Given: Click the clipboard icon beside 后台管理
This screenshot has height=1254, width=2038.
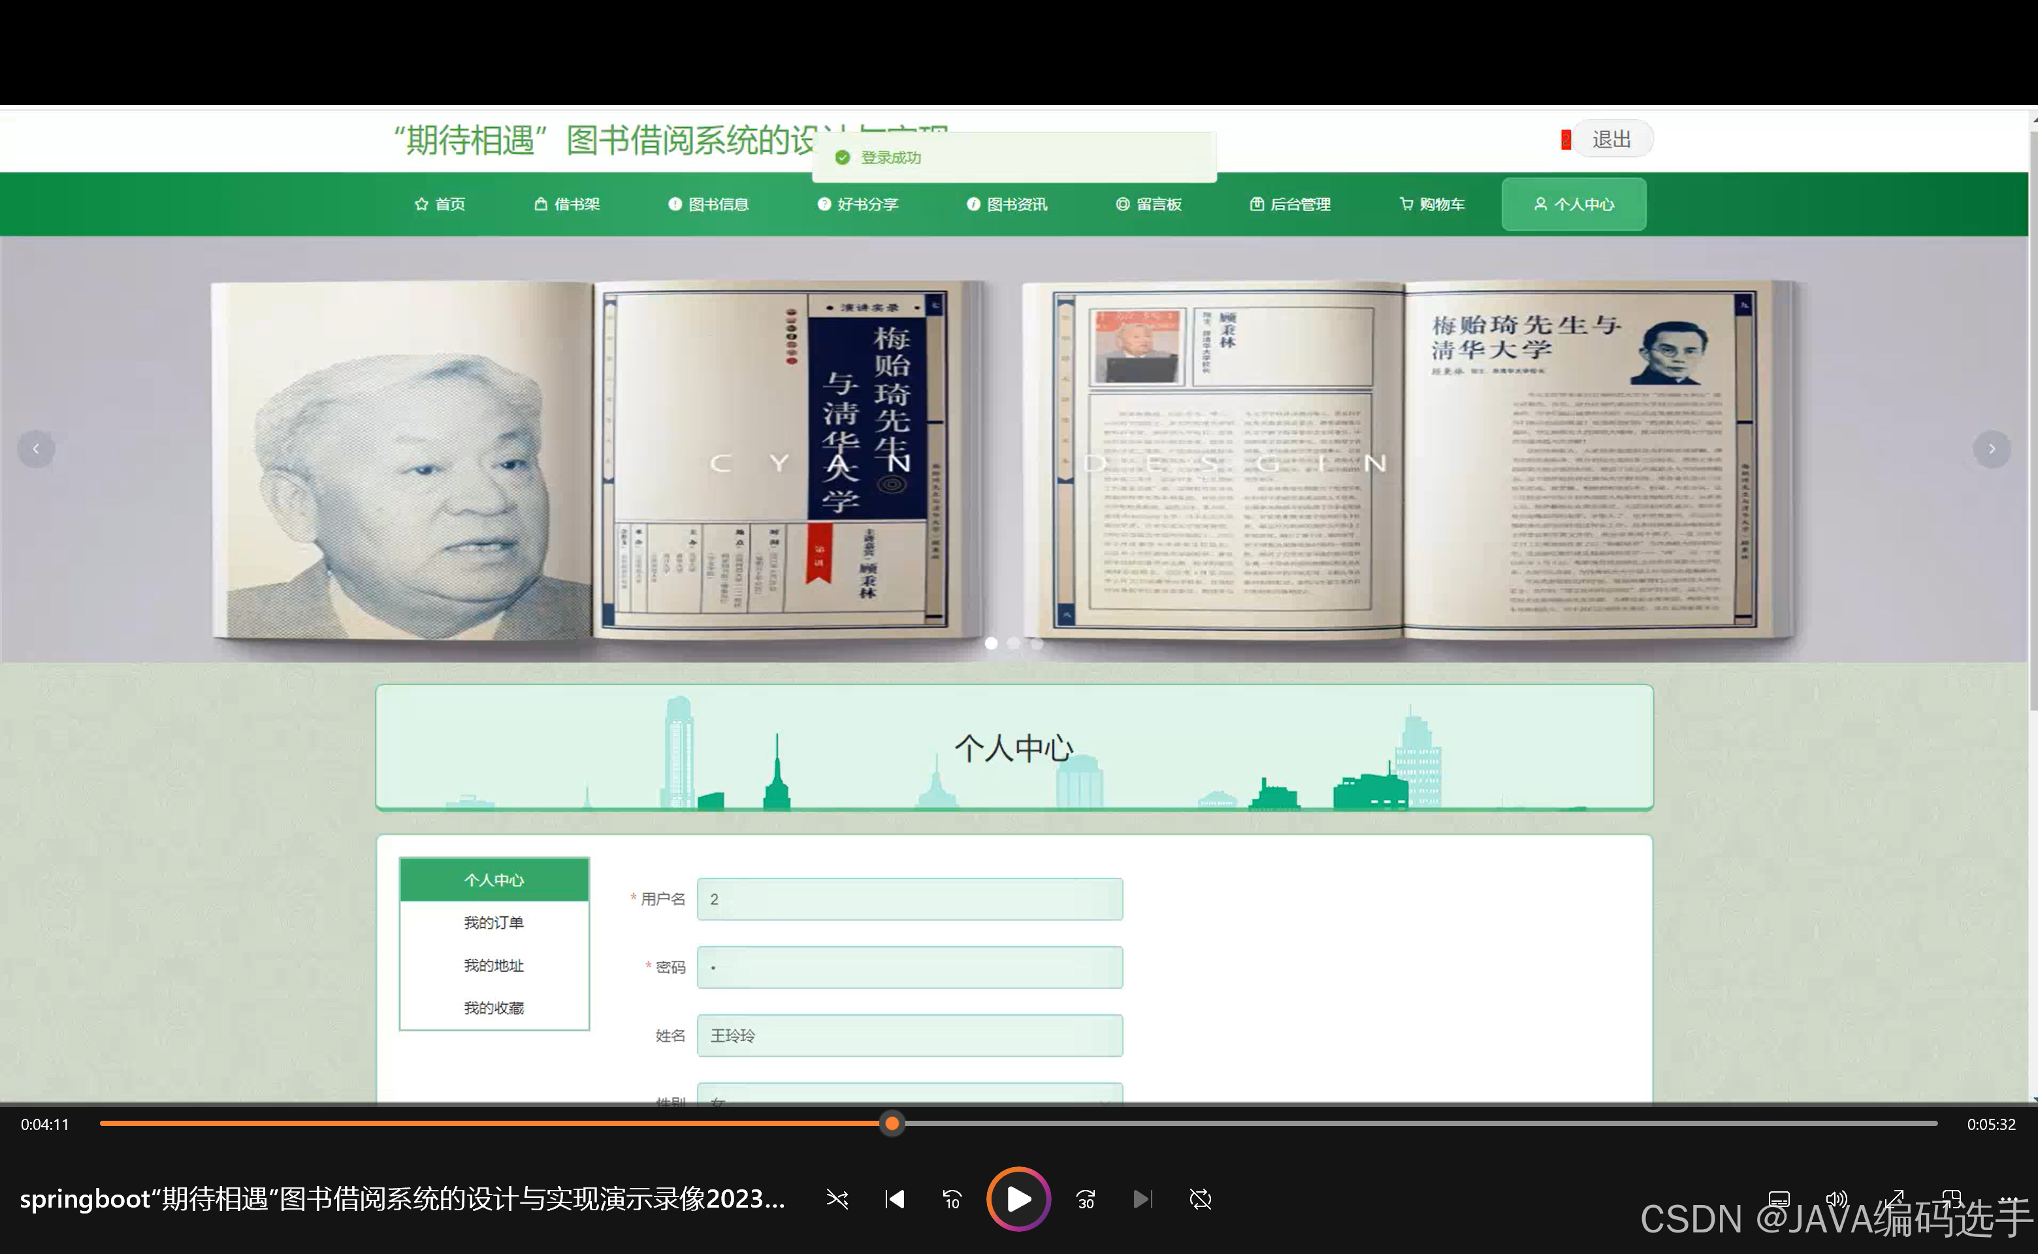Looking at the screenshot, I should pyautogui.click(x=1257, y=204).
